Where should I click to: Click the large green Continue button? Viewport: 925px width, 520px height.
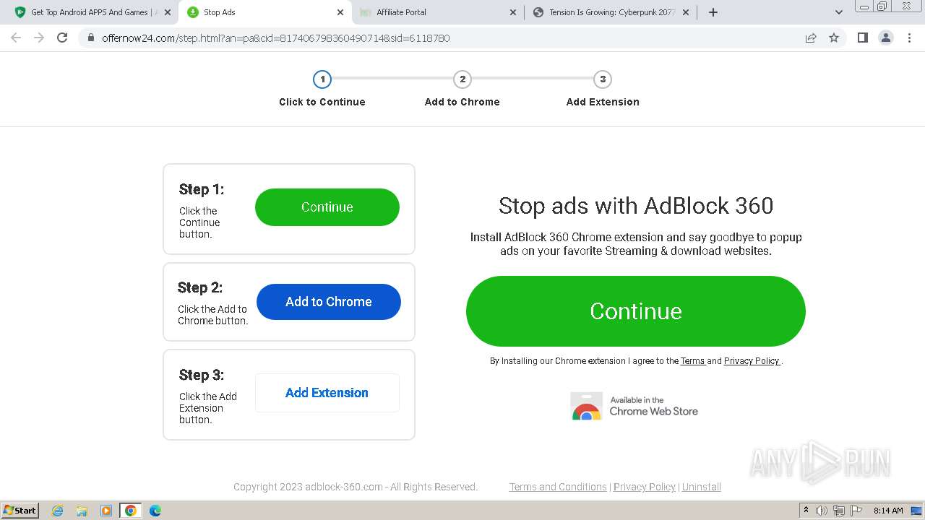point(635,311)
